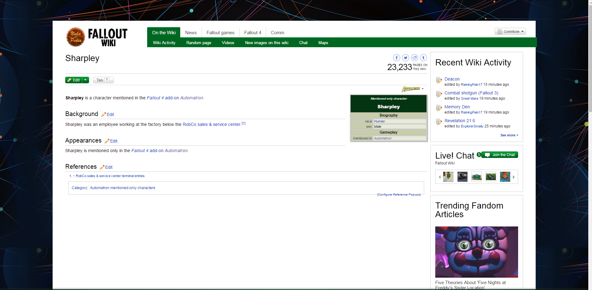Show next chat user avatars
Viewport: 592px width, 290px height.
(x=514, y=177)
